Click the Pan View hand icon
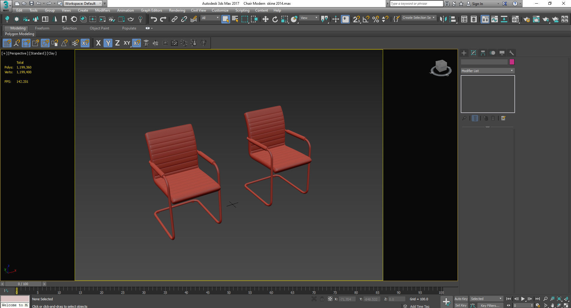The height and width of the screenshot is (308, 571). tap(552, 305)
